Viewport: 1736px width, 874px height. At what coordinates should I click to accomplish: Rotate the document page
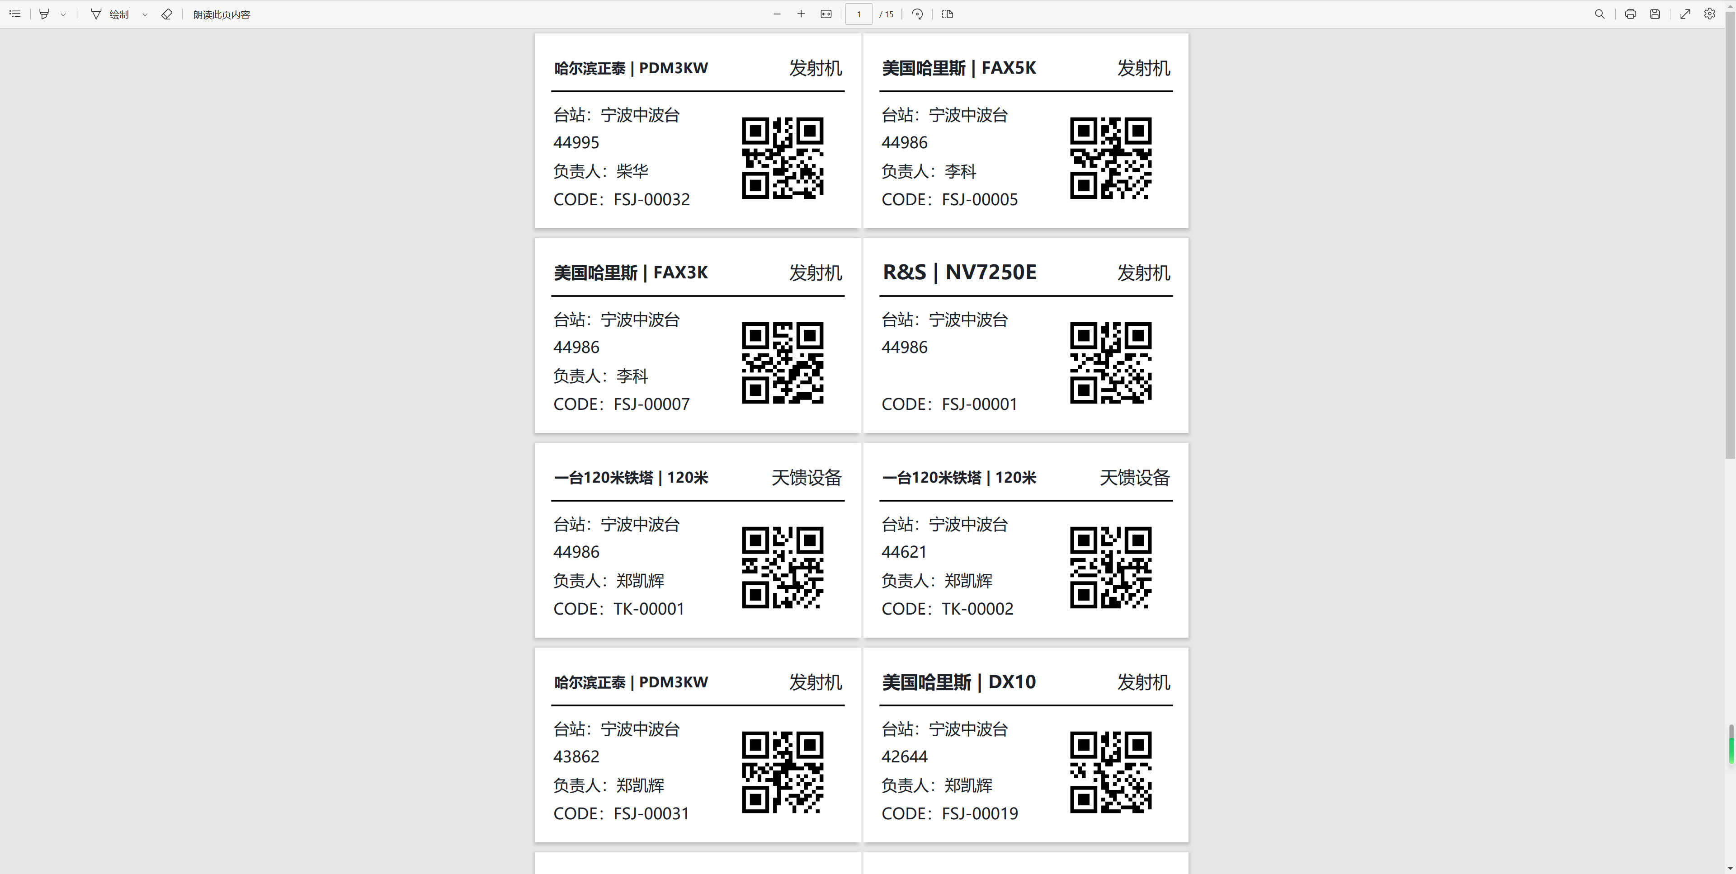(x=917, y=14)
